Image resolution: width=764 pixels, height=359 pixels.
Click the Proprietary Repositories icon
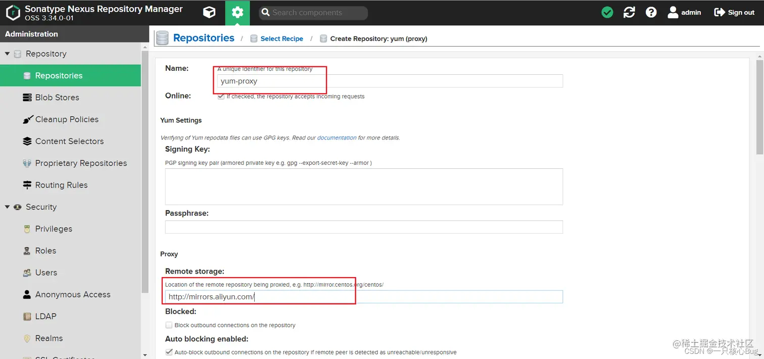[27, 163]
